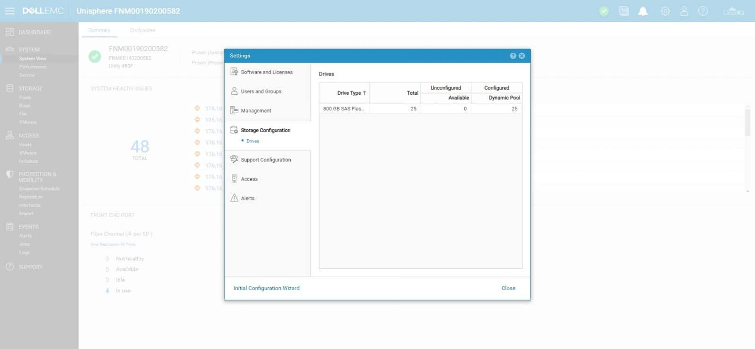This screenshot has width=755, height=349.
Task: Open Replication in the sidebar
Action: tap(31, 197)
